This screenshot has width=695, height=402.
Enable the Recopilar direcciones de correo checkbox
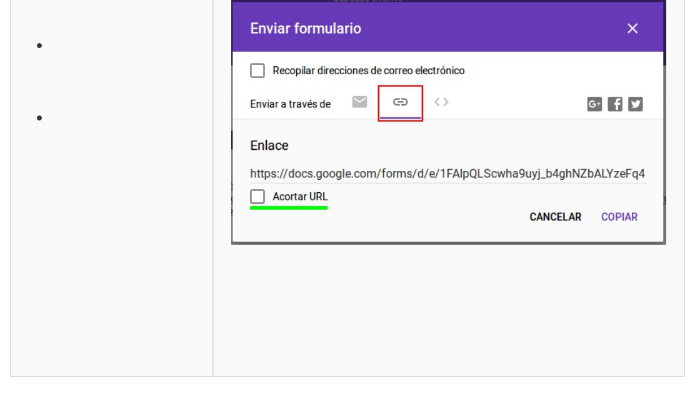tap(257, 71)
